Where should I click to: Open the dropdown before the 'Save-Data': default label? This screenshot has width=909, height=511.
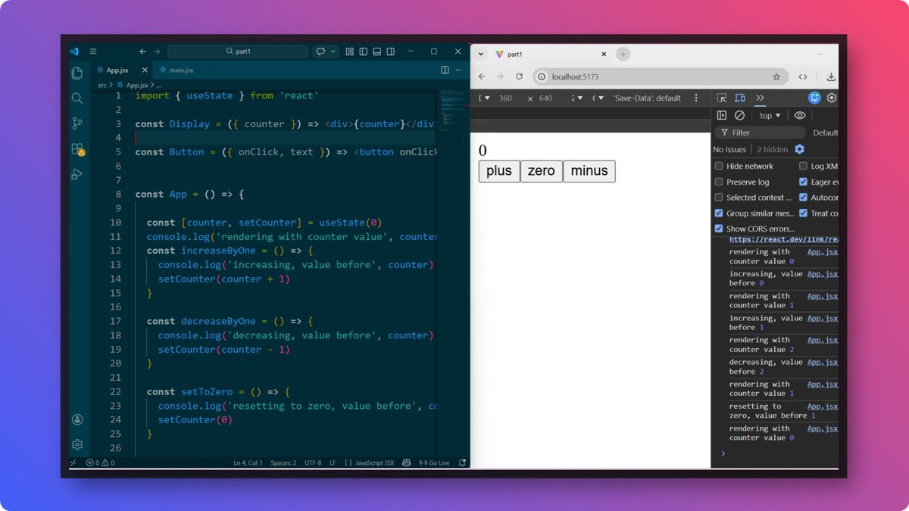tap(598, 98)
